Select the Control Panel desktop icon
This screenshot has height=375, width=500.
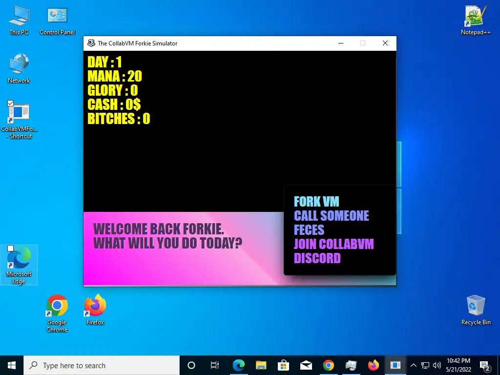coord(57,21)
